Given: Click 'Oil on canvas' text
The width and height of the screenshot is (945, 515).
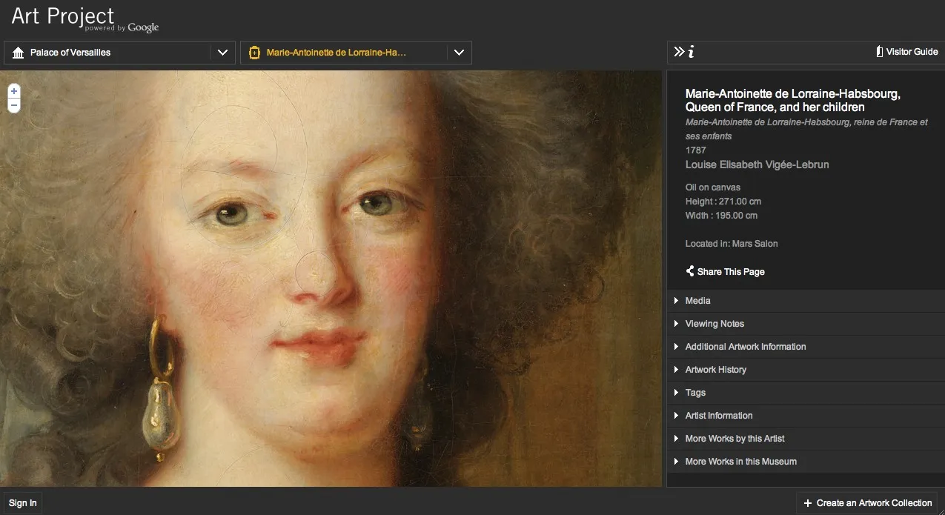Looking at the screenshot, I should (x=713, y=187).
